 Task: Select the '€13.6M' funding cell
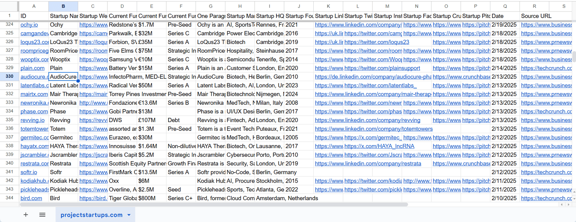(x=152, y=103)
